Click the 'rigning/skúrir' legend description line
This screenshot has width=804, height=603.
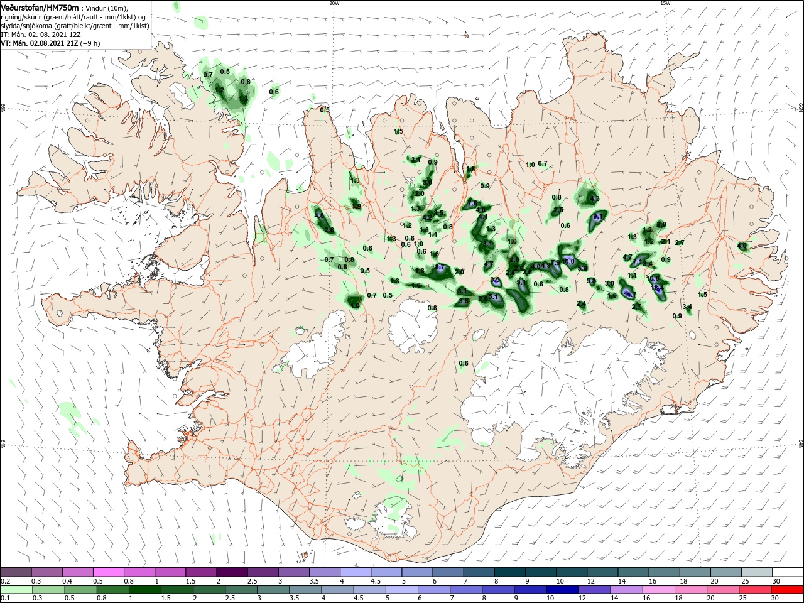[x=73, y=17]
